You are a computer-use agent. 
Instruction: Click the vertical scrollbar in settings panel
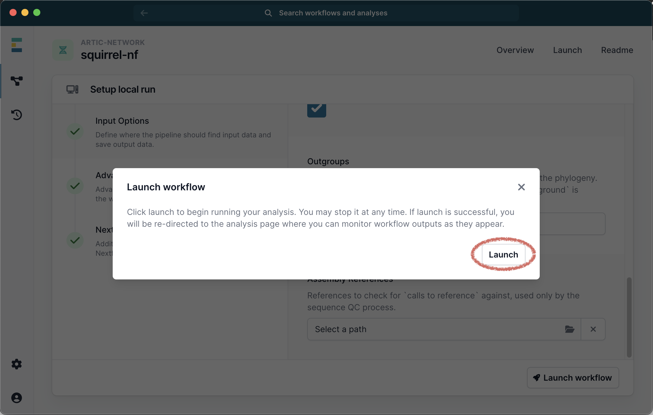[x=629, y=317]
